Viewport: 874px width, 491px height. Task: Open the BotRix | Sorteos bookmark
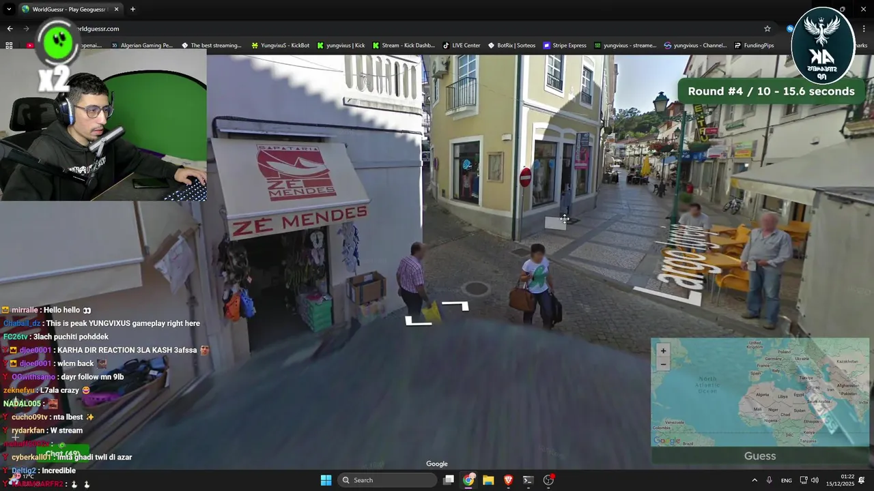point(511,45)
